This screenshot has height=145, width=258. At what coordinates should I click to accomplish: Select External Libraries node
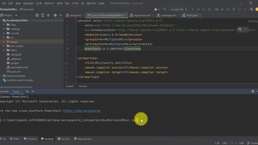16,76
